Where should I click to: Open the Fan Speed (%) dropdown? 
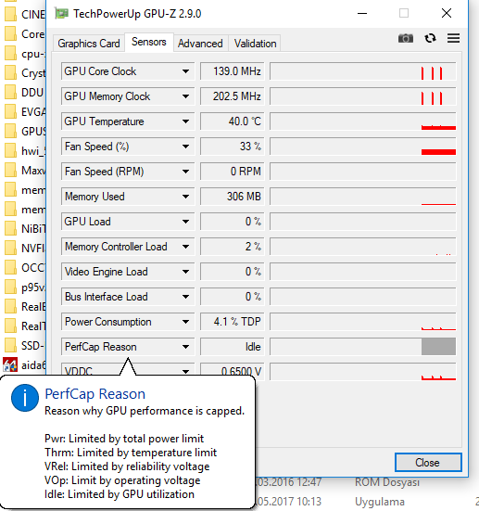[x=185, y=147]
